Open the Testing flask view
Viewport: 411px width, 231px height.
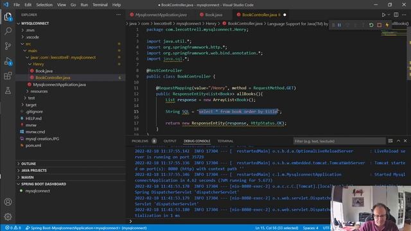8,90
